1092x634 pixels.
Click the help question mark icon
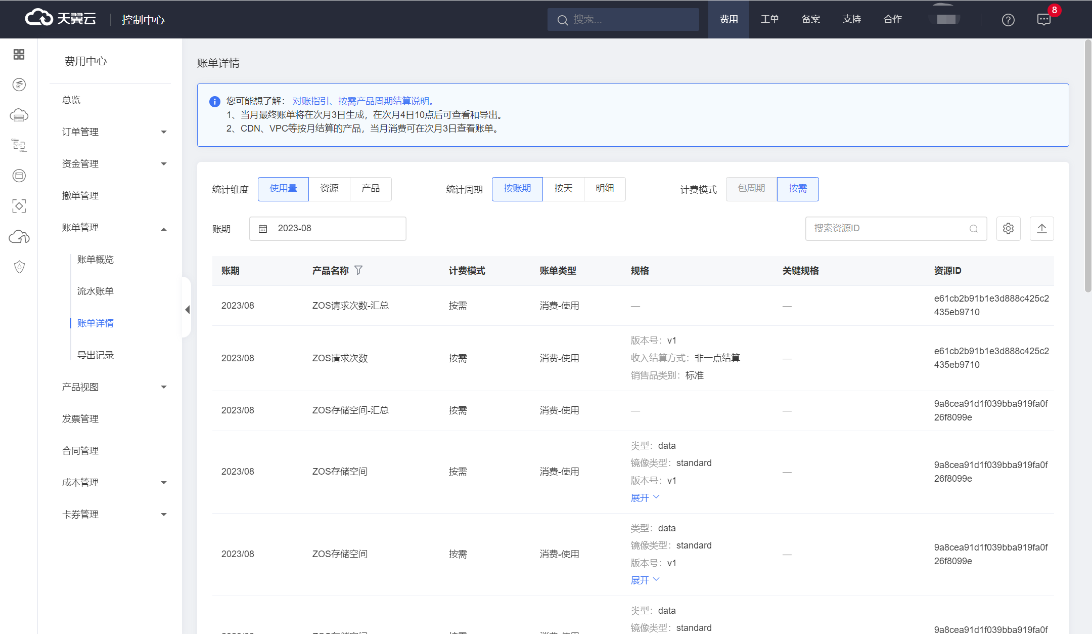[1008, 20]
